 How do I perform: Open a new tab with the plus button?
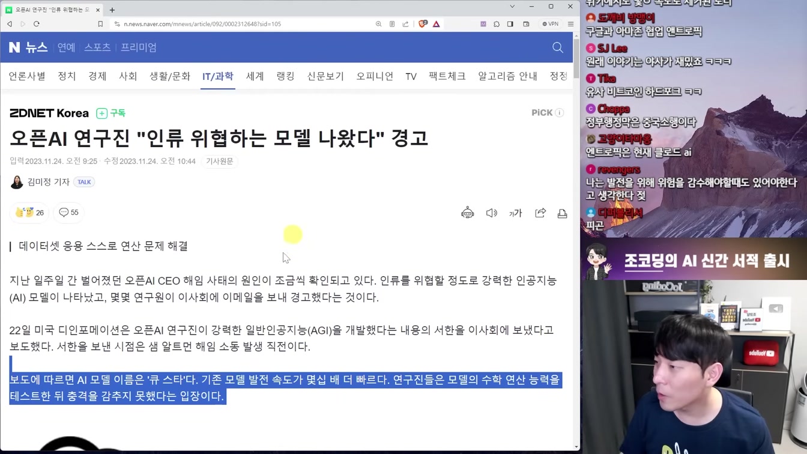(x=112, y=10)
